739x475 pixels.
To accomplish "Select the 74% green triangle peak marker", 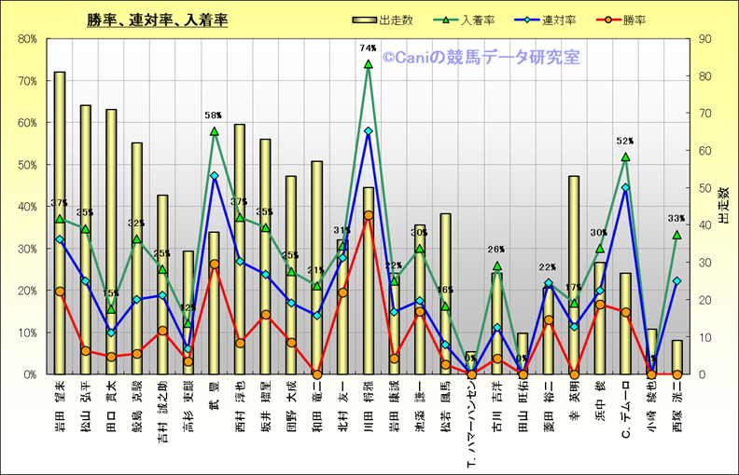I will [x=368, y=64].
